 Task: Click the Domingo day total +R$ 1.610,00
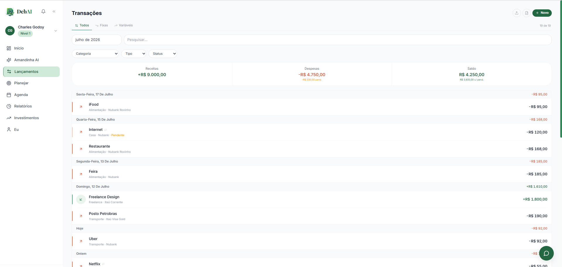pos(537,187)
